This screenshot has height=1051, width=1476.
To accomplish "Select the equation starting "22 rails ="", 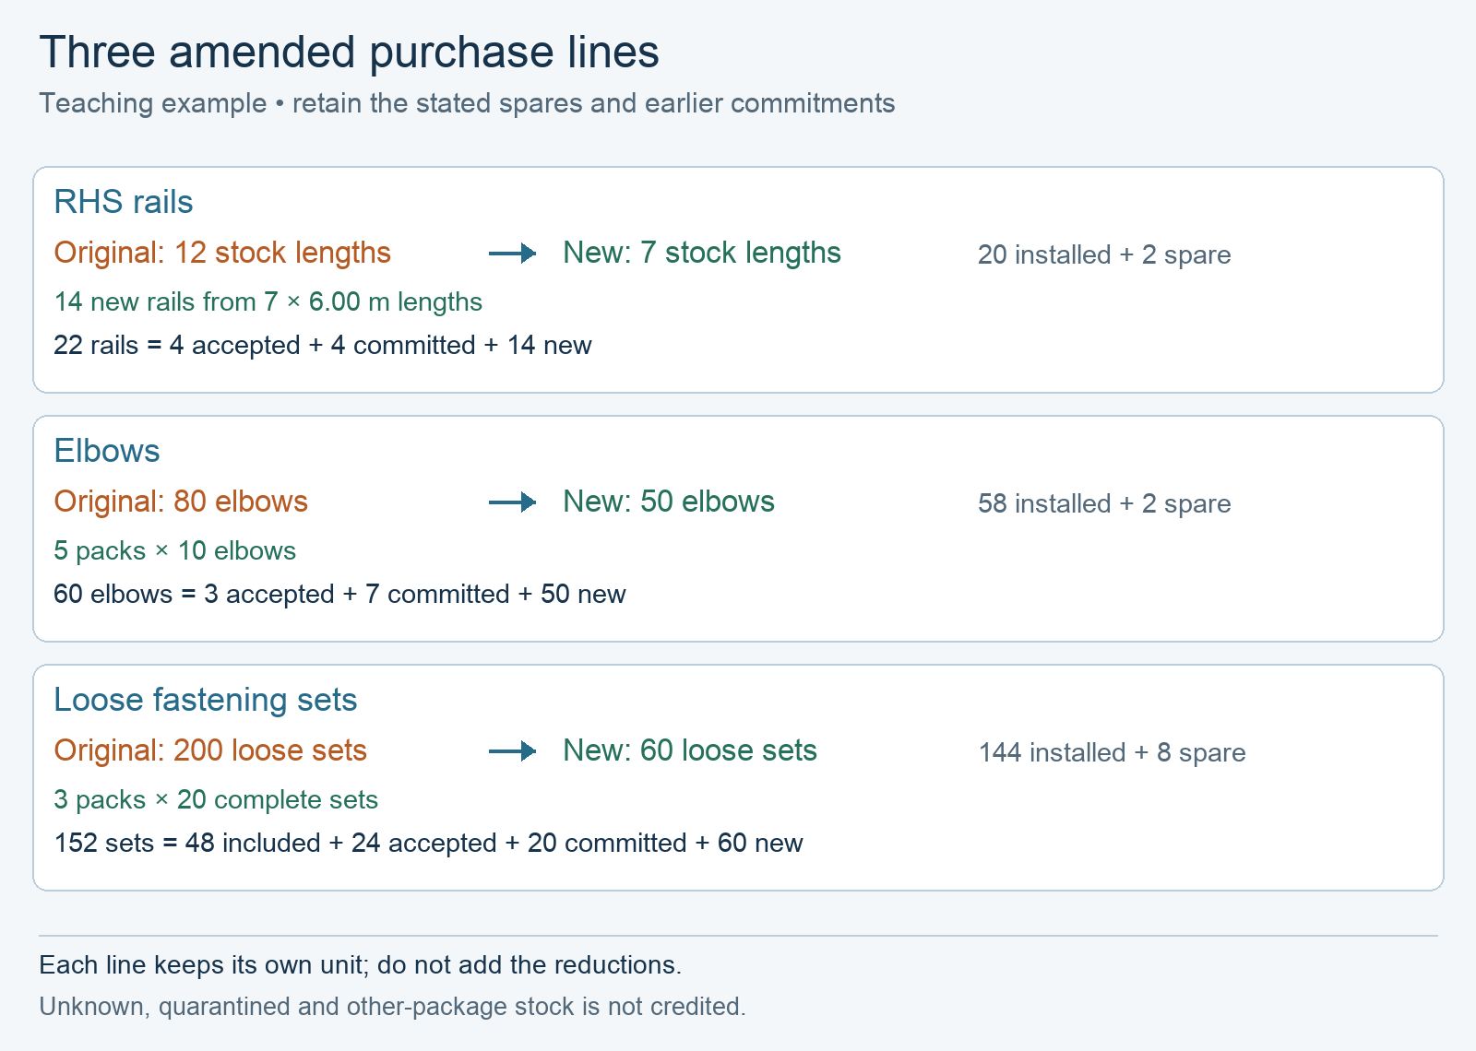I will (323, 345).
